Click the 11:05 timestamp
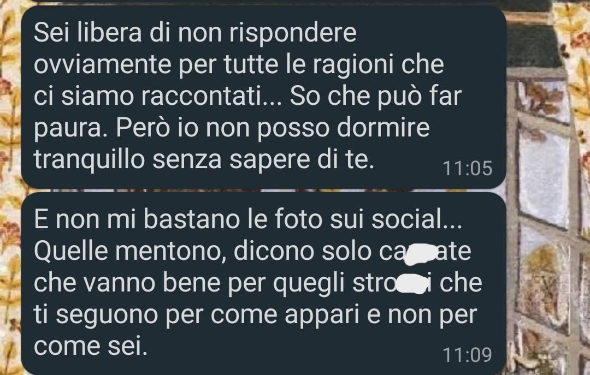The image size is (590, 375). click(467, 168)
